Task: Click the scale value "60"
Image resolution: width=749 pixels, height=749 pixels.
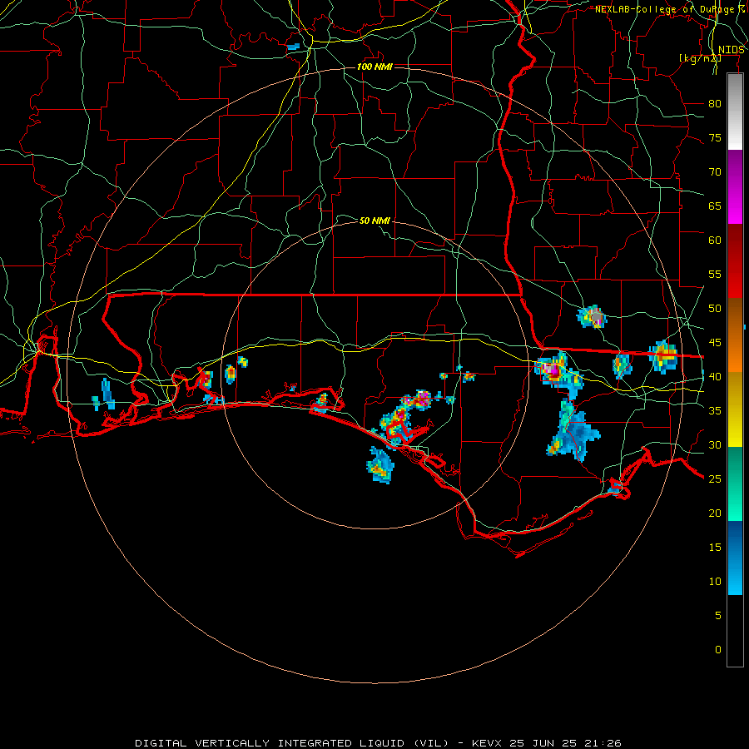Action: coord(715,241)
